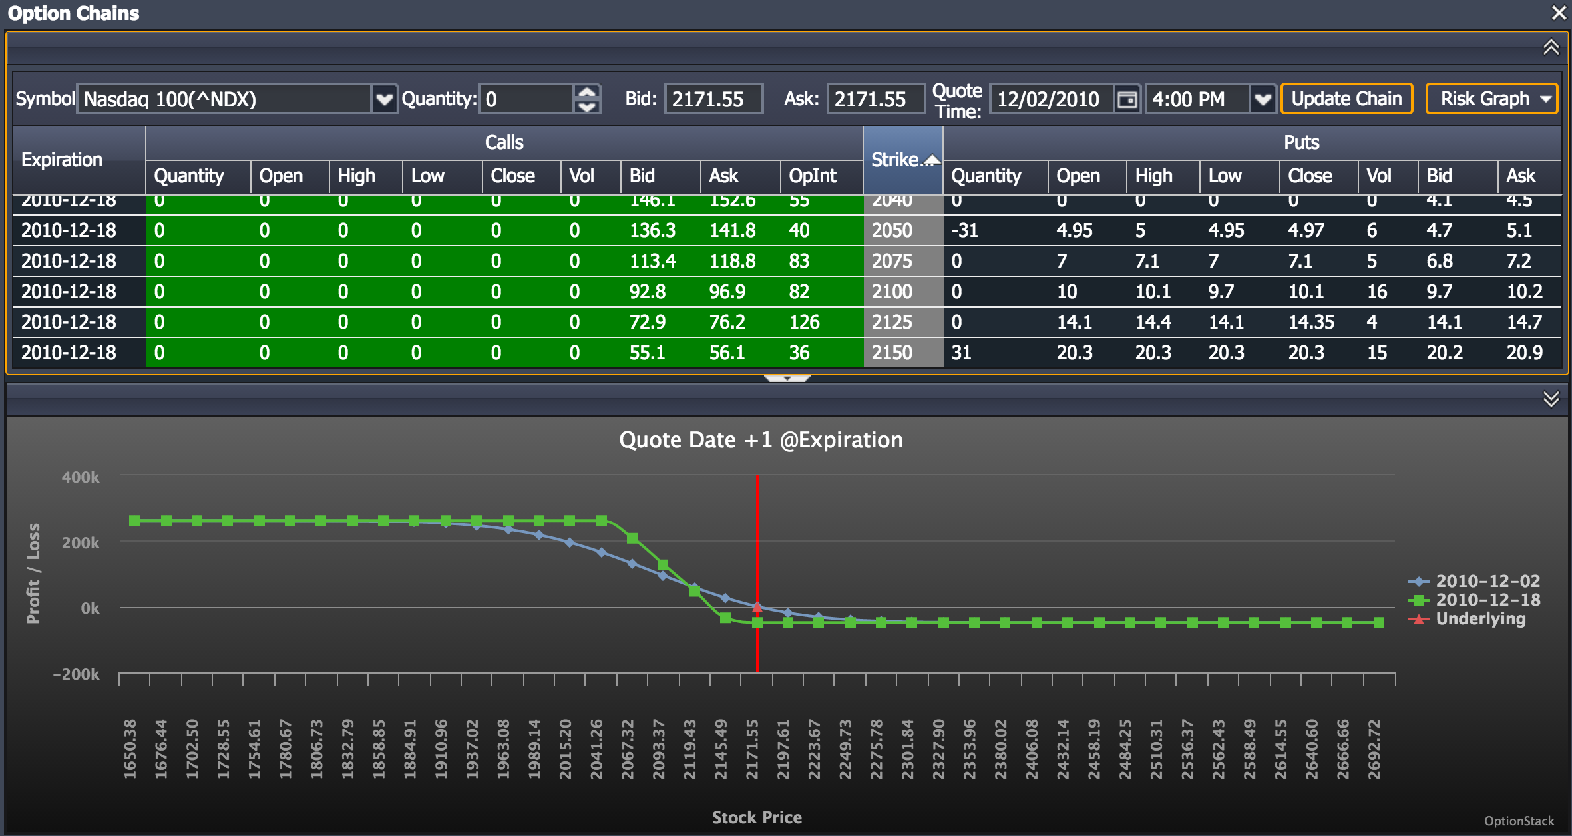Click puts quantity -31 at strike 2050
Viewport: 1572px width, 836px height.
(x=996, y=230)
